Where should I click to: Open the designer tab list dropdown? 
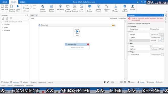[125, 15]
